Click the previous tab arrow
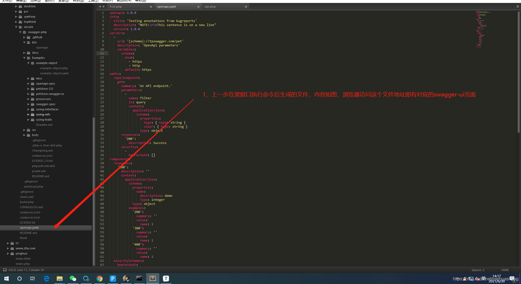The image size is (521, 284). tap(100, 7)
